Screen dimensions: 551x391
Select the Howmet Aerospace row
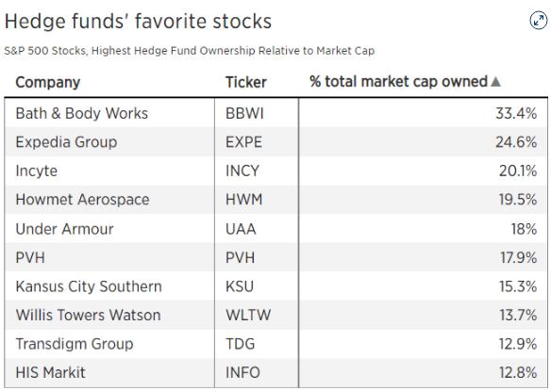(275, 200)
